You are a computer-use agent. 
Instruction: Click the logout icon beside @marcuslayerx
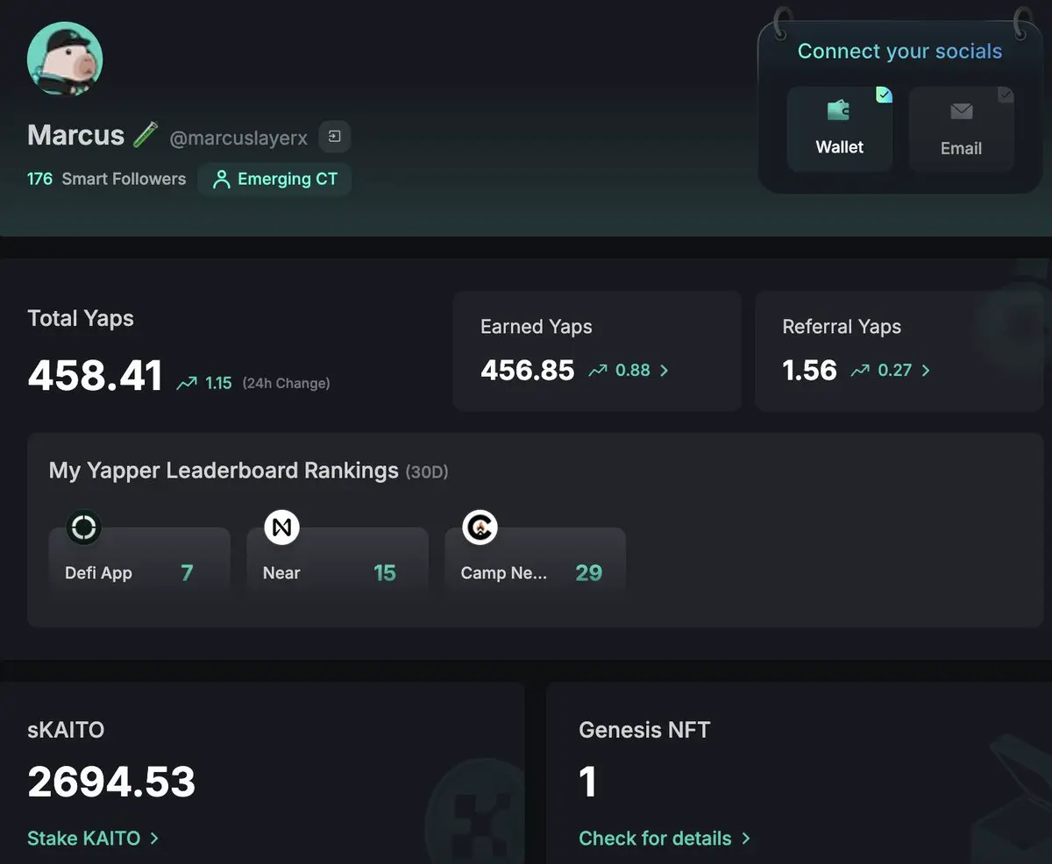coord(334,136)
